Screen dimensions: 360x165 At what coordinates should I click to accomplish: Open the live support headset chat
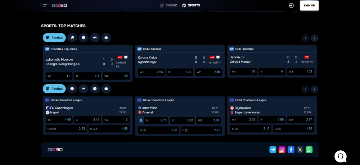point(340,156)
